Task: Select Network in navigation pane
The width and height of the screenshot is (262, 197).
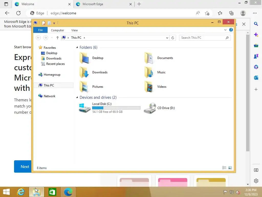Action: pyautogui.click(x=47, y=96)
